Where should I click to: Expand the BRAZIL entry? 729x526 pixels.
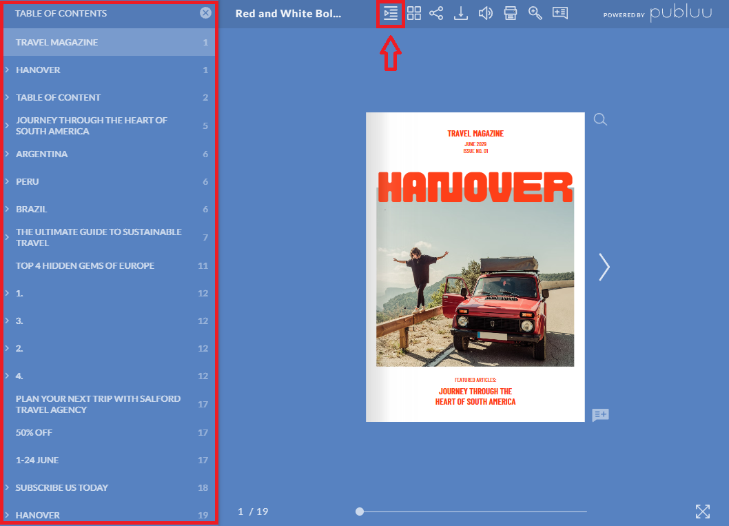coord(8,210)
